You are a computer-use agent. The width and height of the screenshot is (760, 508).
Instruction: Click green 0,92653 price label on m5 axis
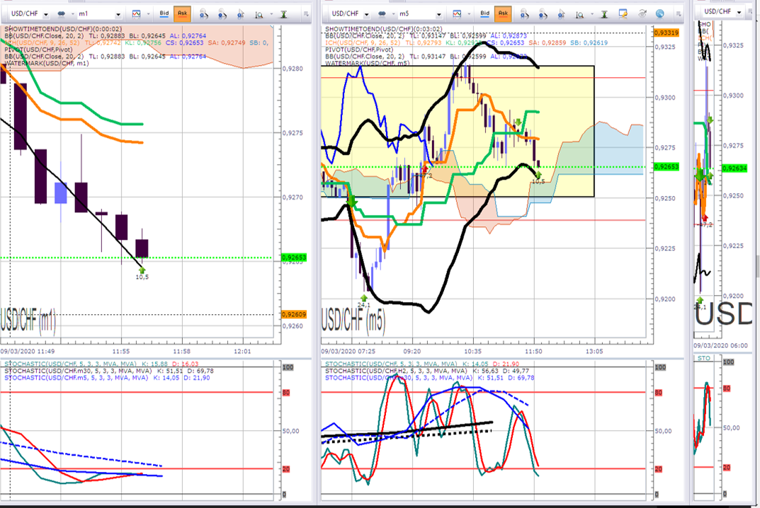[x=667, y=166]
